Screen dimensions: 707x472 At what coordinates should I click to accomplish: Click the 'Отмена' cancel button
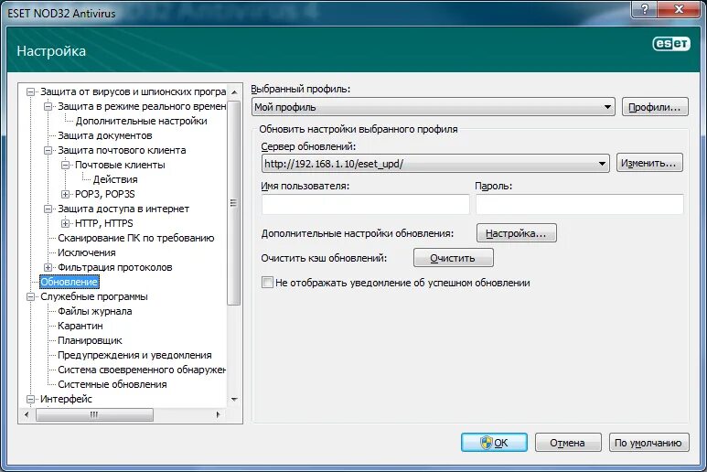[568, 443]
